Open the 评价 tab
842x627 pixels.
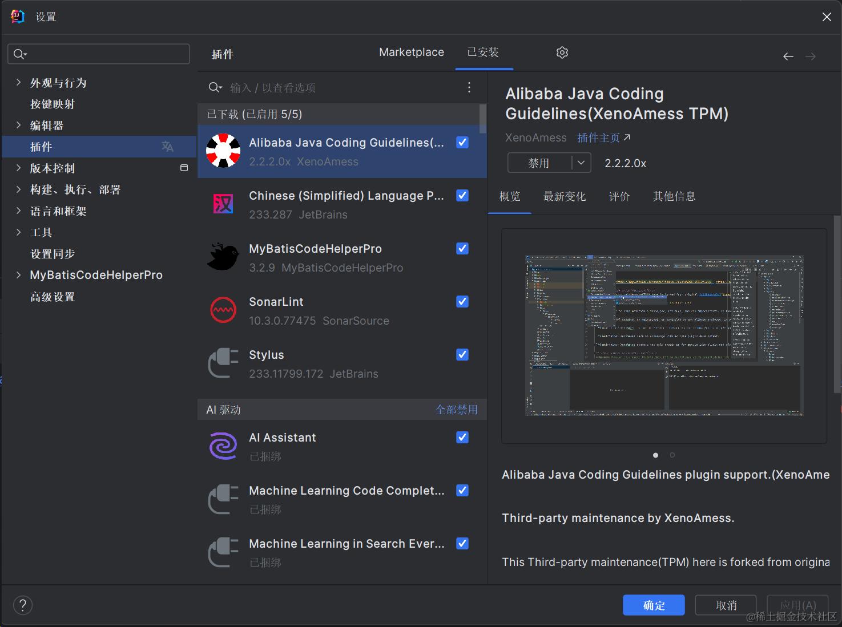[x=619, y=196]
